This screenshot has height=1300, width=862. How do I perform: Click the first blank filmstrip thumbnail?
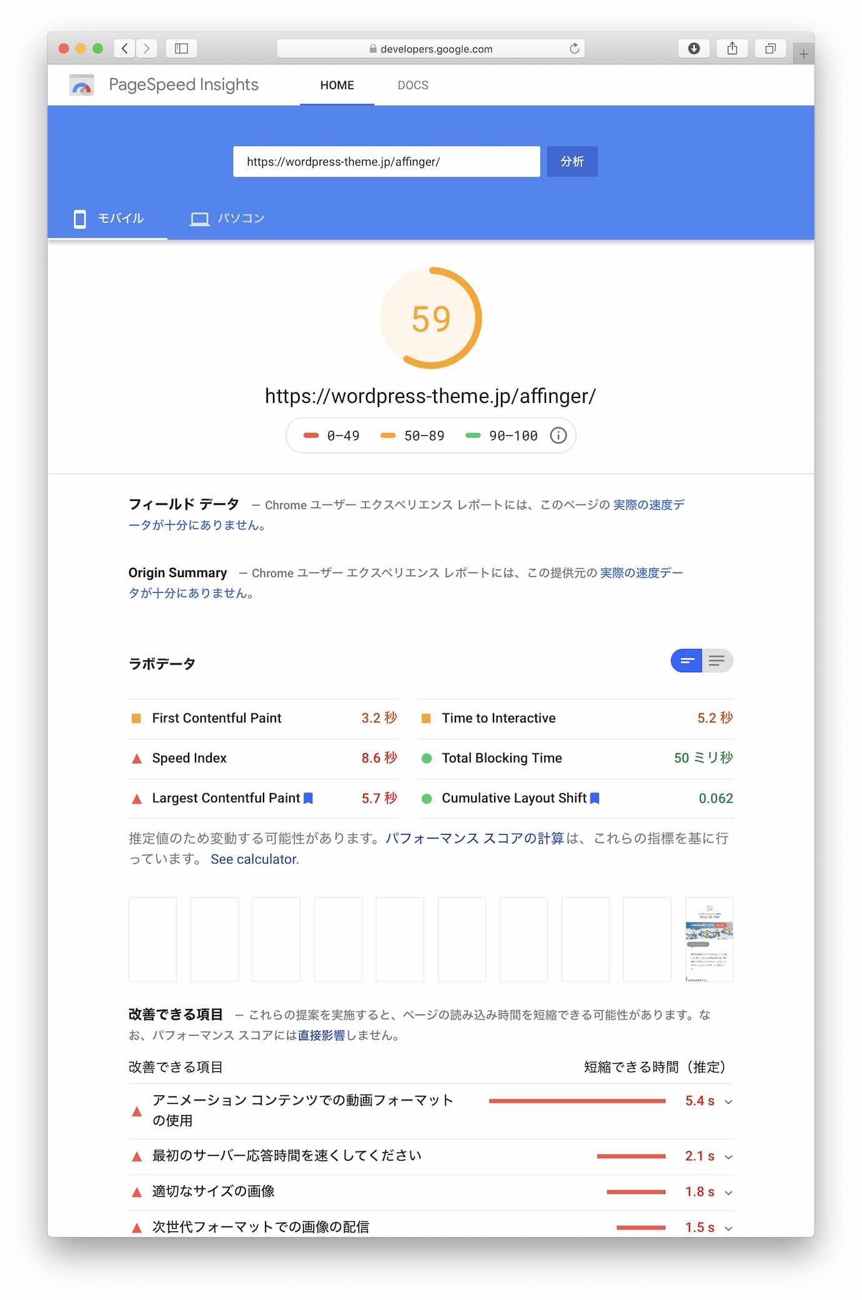[152, 940]
